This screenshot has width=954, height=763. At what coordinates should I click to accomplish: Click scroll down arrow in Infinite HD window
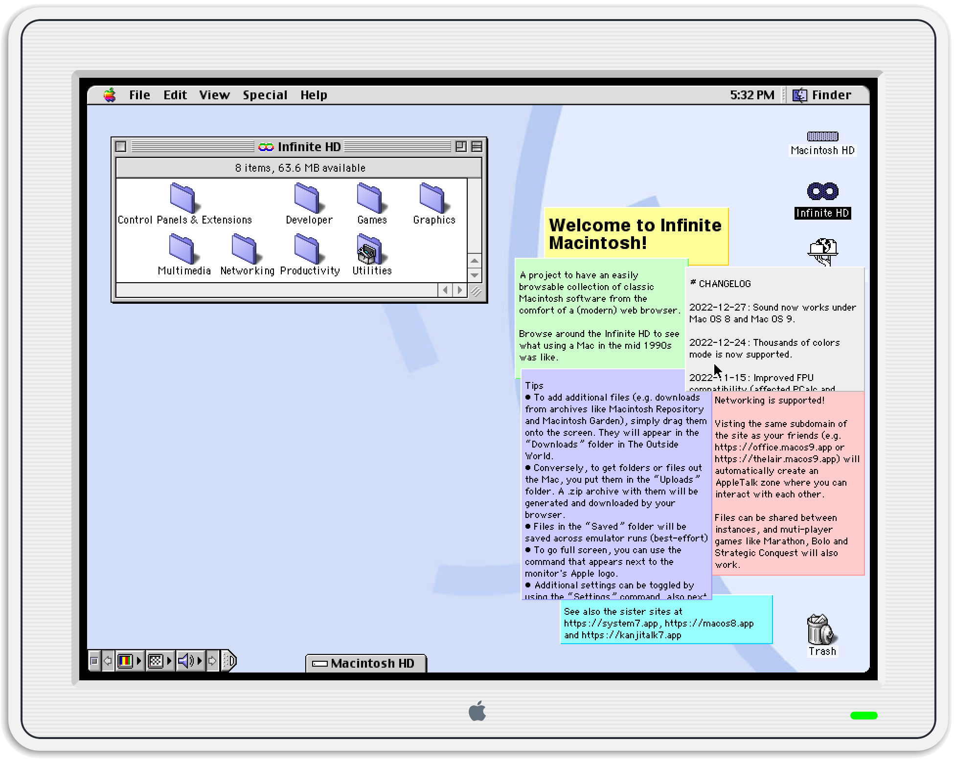pos(474,275)
